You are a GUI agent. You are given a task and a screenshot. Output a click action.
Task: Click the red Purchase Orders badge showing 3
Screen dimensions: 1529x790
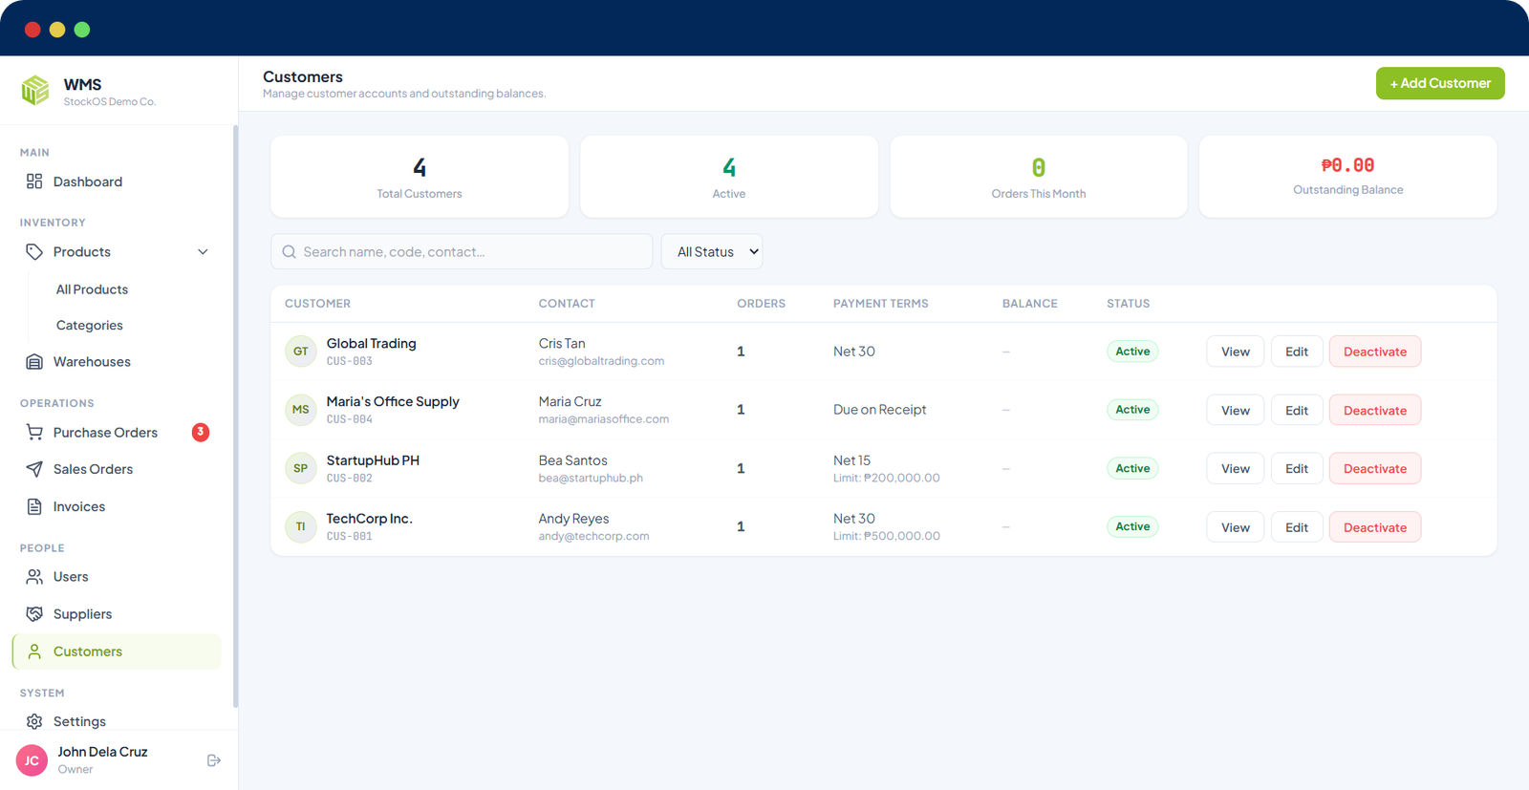click(x=201, y=433)
